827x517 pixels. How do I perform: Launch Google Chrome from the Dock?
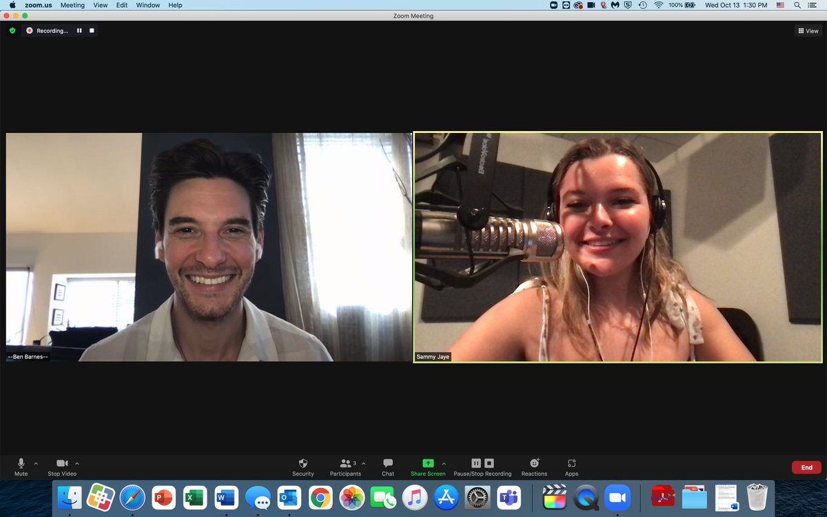click(320, 497)
